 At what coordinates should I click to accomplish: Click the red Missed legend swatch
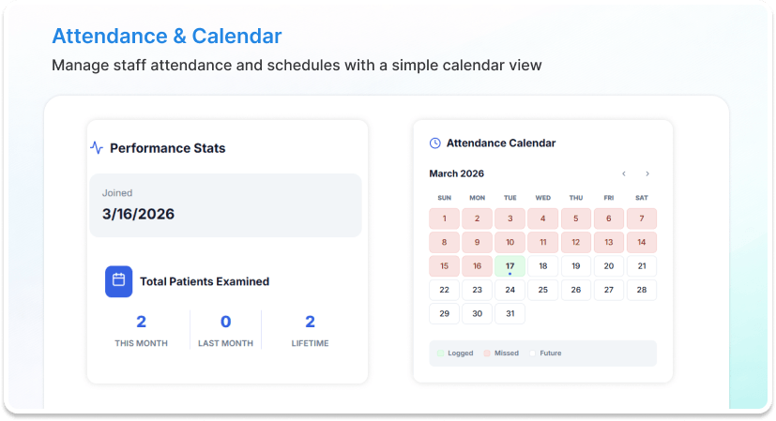coord(487,353)
